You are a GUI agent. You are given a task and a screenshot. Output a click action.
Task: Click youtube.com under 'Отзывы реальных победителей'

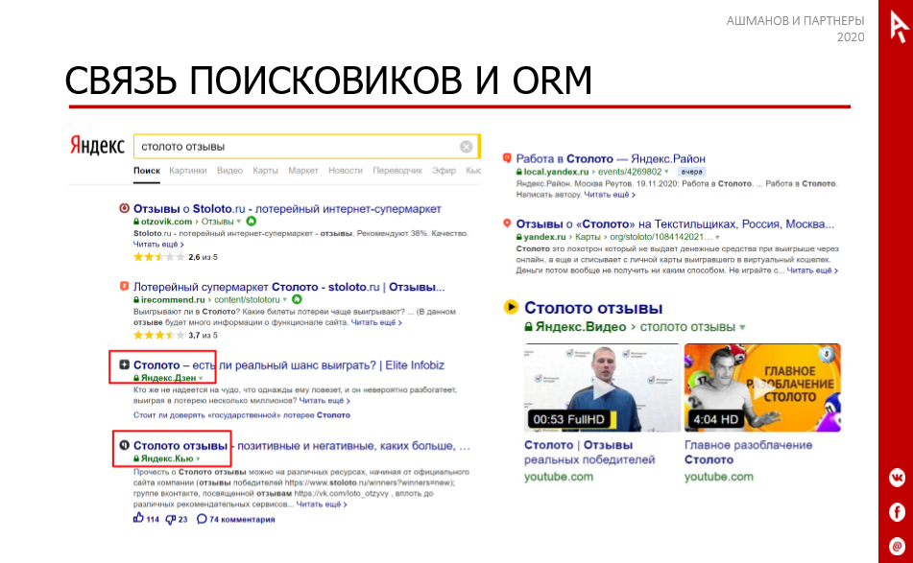[559, 477]
